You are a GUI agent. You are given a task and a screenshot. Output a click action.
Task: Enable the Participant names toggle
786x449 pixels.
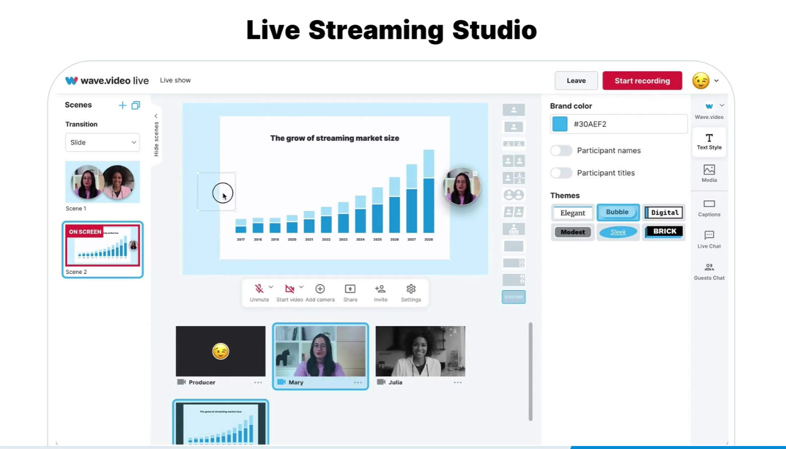coord(561,150)
